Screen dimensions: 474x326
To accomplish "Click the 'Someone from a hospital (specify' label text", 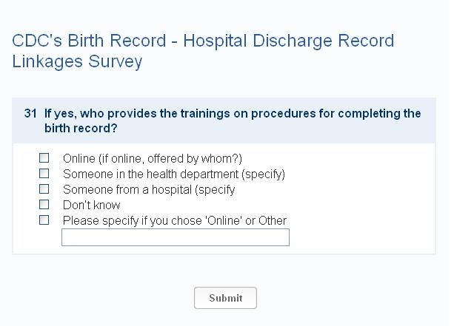I will [x=148, y=190].
